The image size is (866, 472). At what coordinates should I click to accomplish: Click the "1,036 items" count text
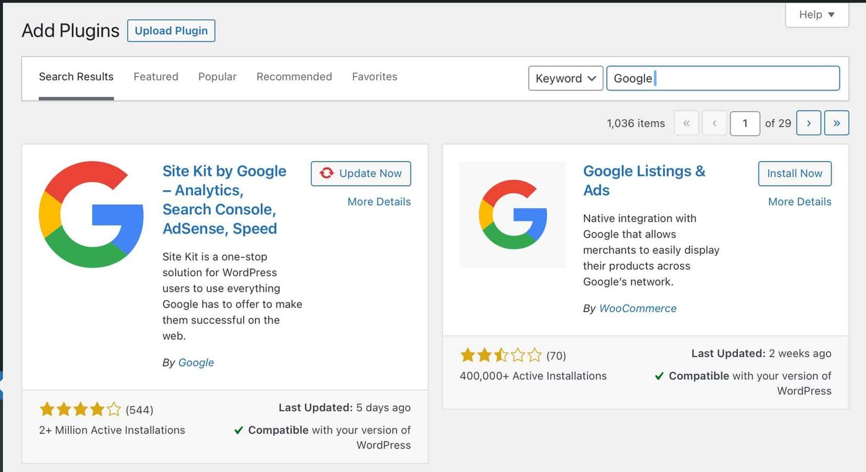coord(636,124)
